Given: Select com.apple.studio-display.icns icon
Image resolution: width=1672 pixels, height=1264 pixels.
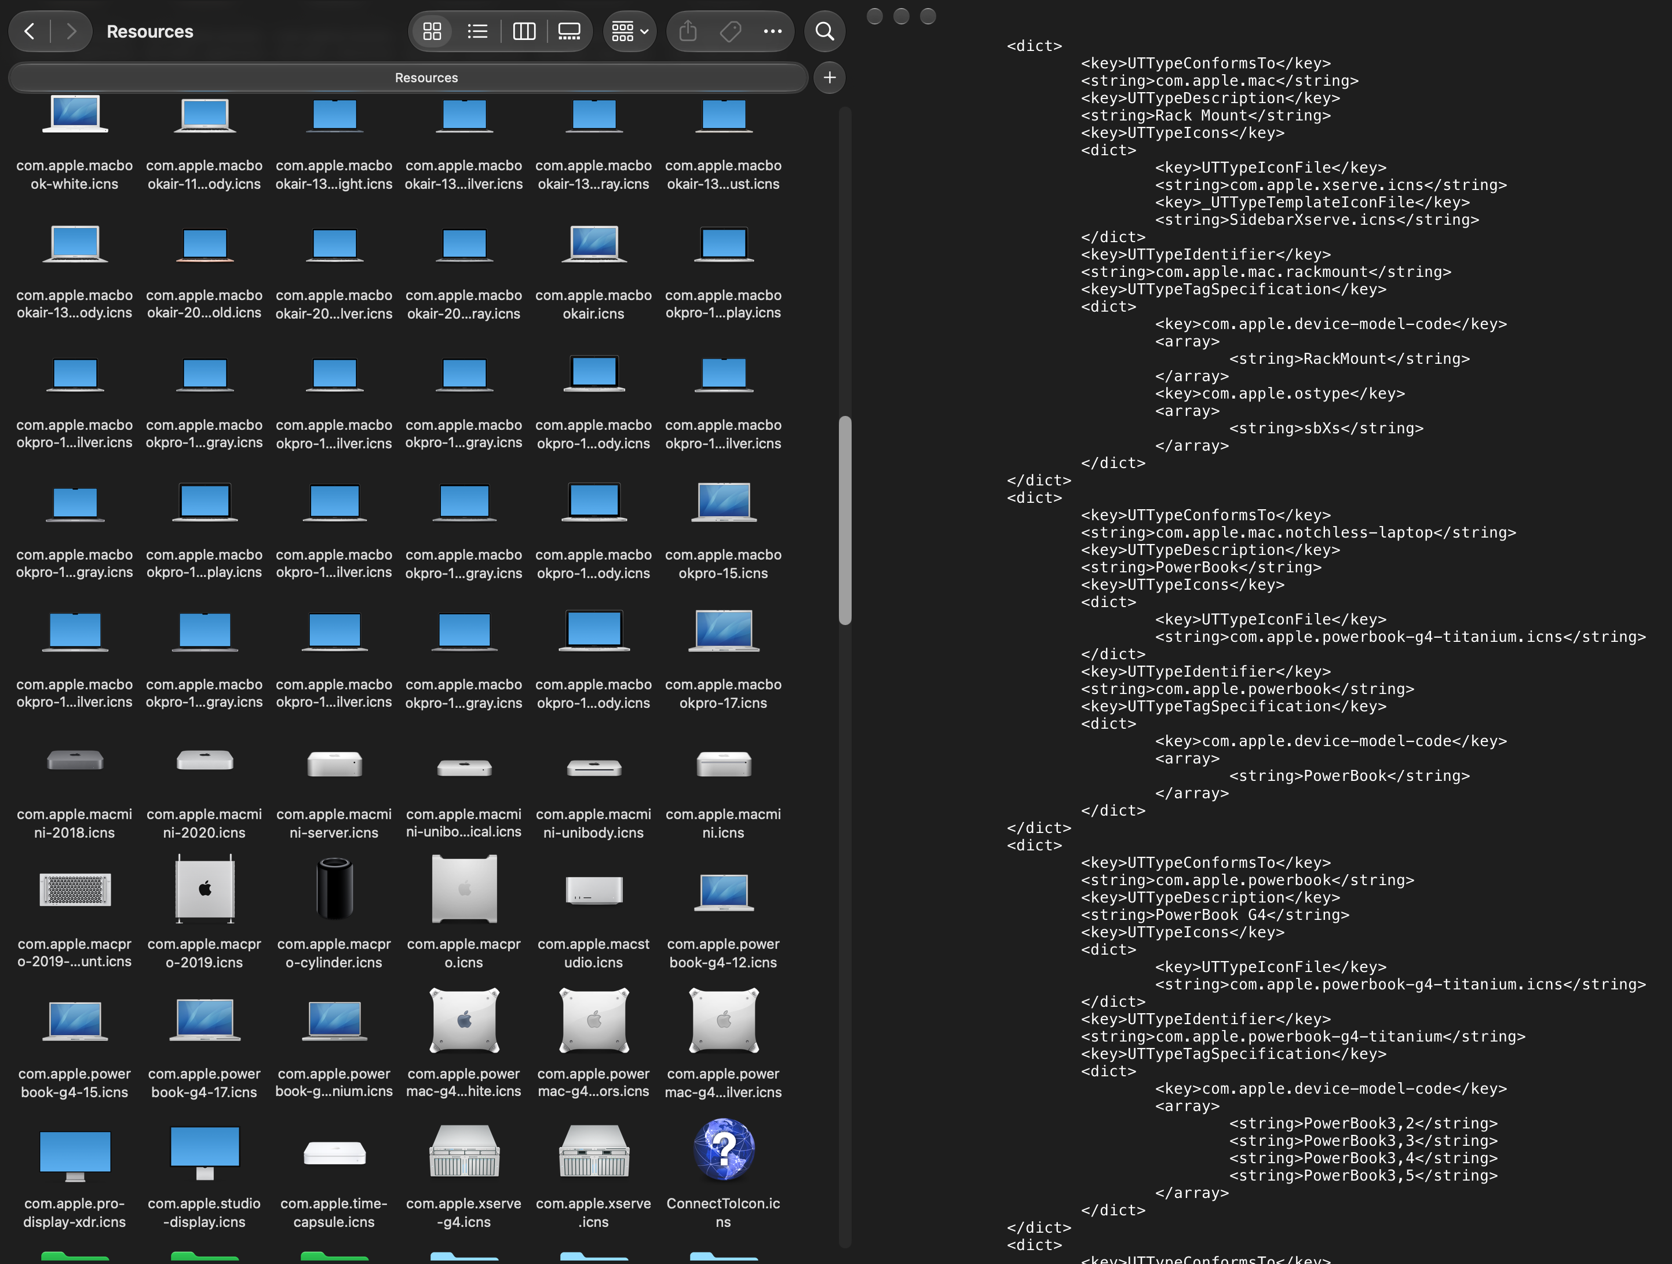Looking at the screenshot, I should pyautogui.click(x=205, y=1153).
